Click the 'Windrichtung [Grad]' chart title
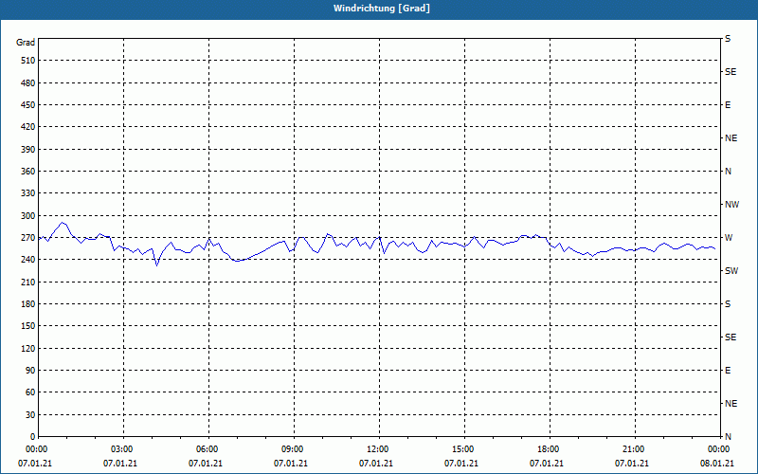 click(382, 9)
